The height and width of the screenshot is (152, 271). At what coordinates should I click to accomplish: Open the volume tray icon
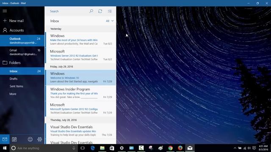pyautogui.click(x=249, y=148)
